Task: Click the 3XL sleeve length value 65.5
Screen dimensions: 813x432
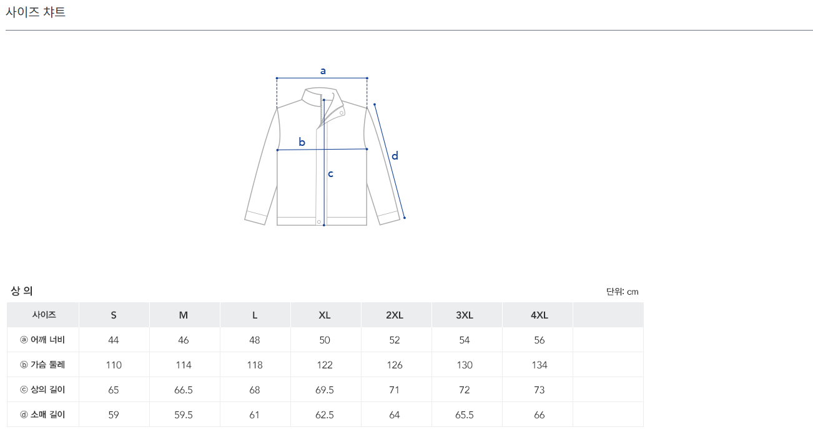Action: click(x=465, y=415)
